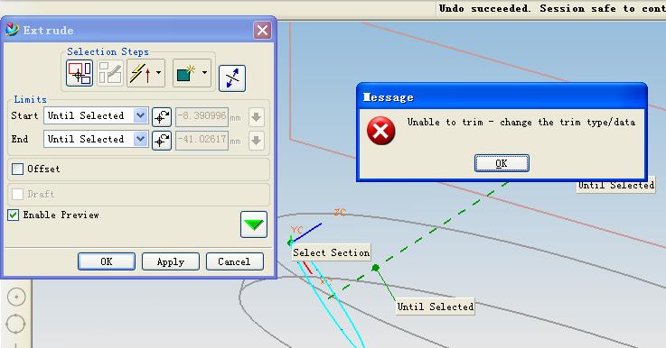This screenshot has width=666, height=348.
Task: Click the Undo succeeded status message
Action: (x=552, y=8)
